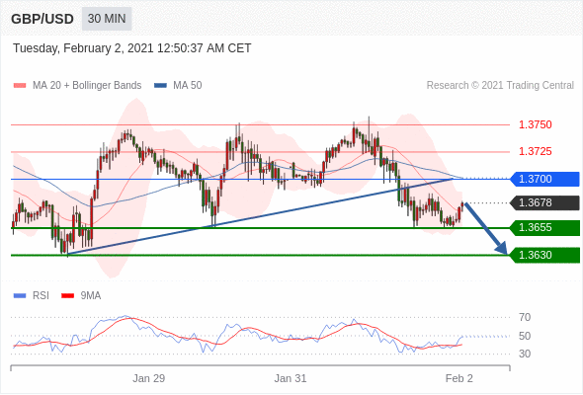Open the Trading Central research copyright text
The height and width of the screenshot is (395, 583).
pos(500,86)
